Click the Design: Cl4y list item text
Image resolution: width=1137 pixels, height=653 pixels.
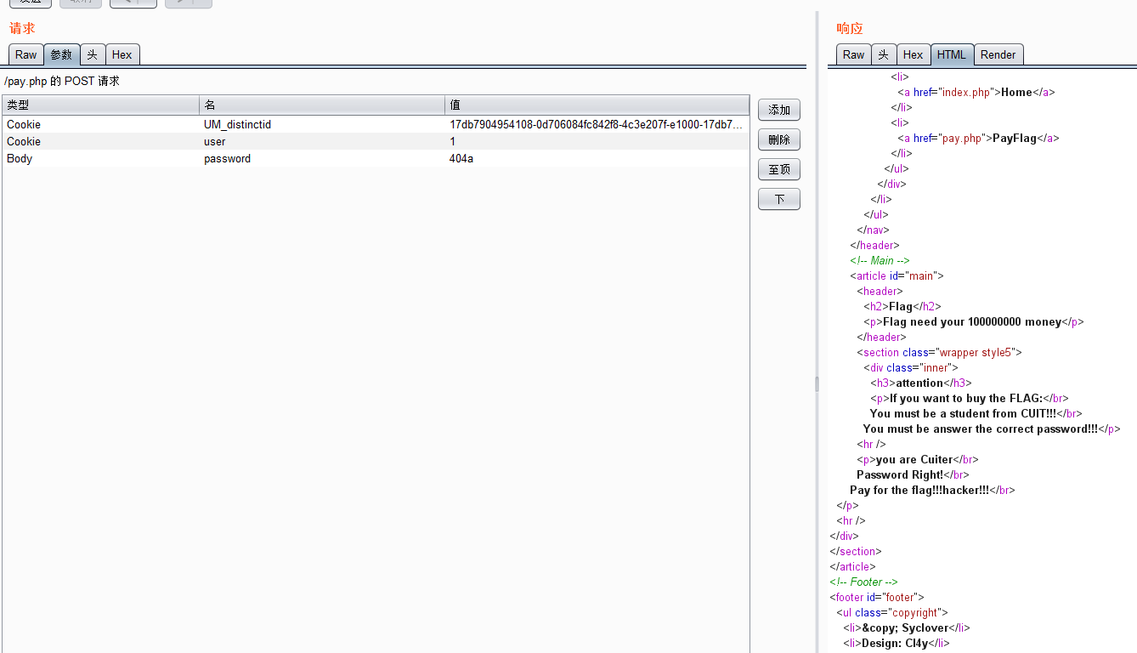pyautogui.click(x=895, y=643)
